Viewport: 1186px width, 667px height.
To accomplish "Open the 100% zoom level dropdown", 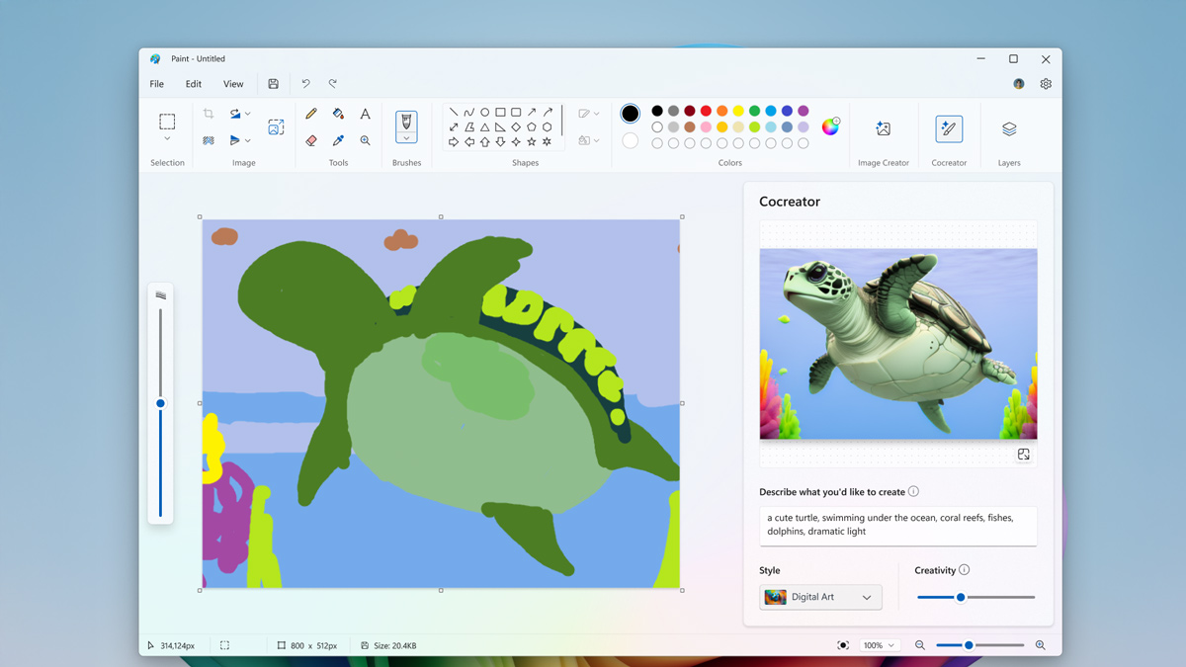I will coord(879,645).
